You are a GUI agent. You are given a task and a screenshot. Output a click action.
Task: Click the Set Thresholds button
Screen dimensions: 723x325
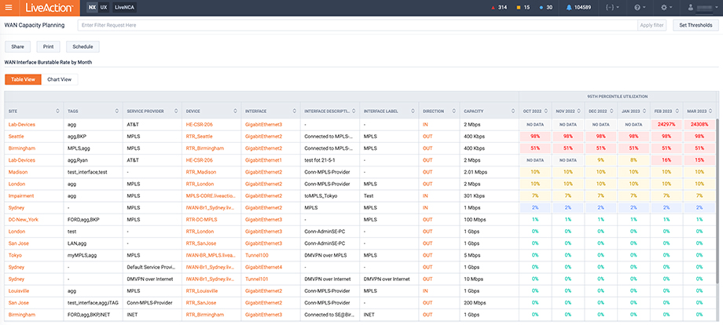(695, 25)
